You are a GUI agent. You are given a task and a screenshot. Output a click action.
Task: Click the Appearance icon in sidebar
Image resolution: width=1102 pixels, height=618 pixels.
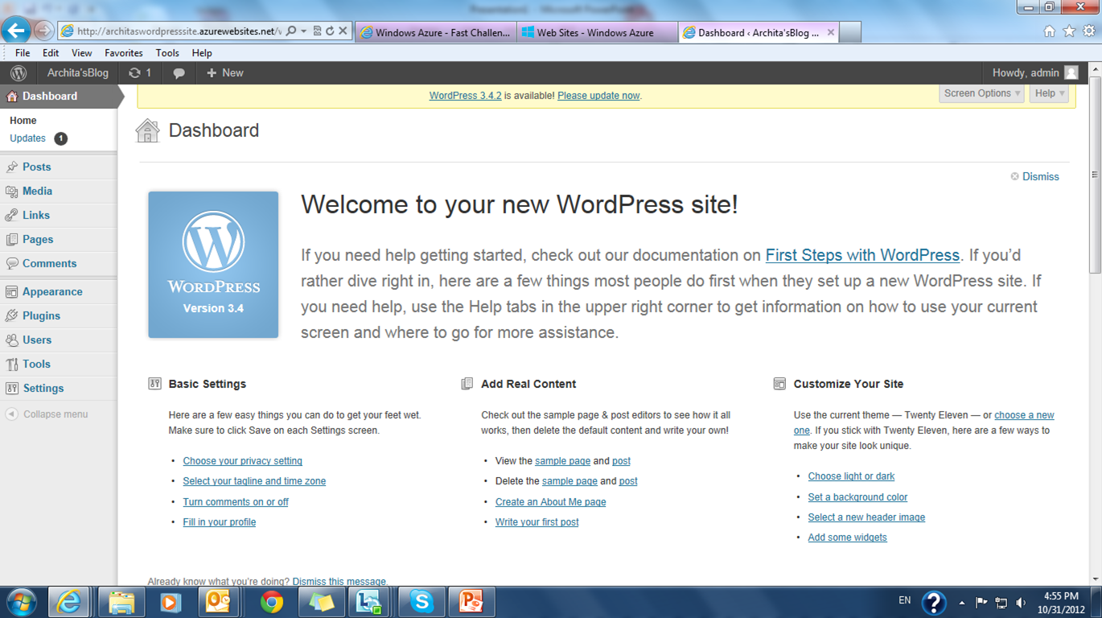tap(11, 292)
